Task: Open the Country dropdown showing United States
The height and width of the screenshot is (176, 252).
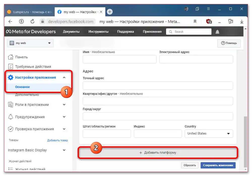Action: point(209,134)
